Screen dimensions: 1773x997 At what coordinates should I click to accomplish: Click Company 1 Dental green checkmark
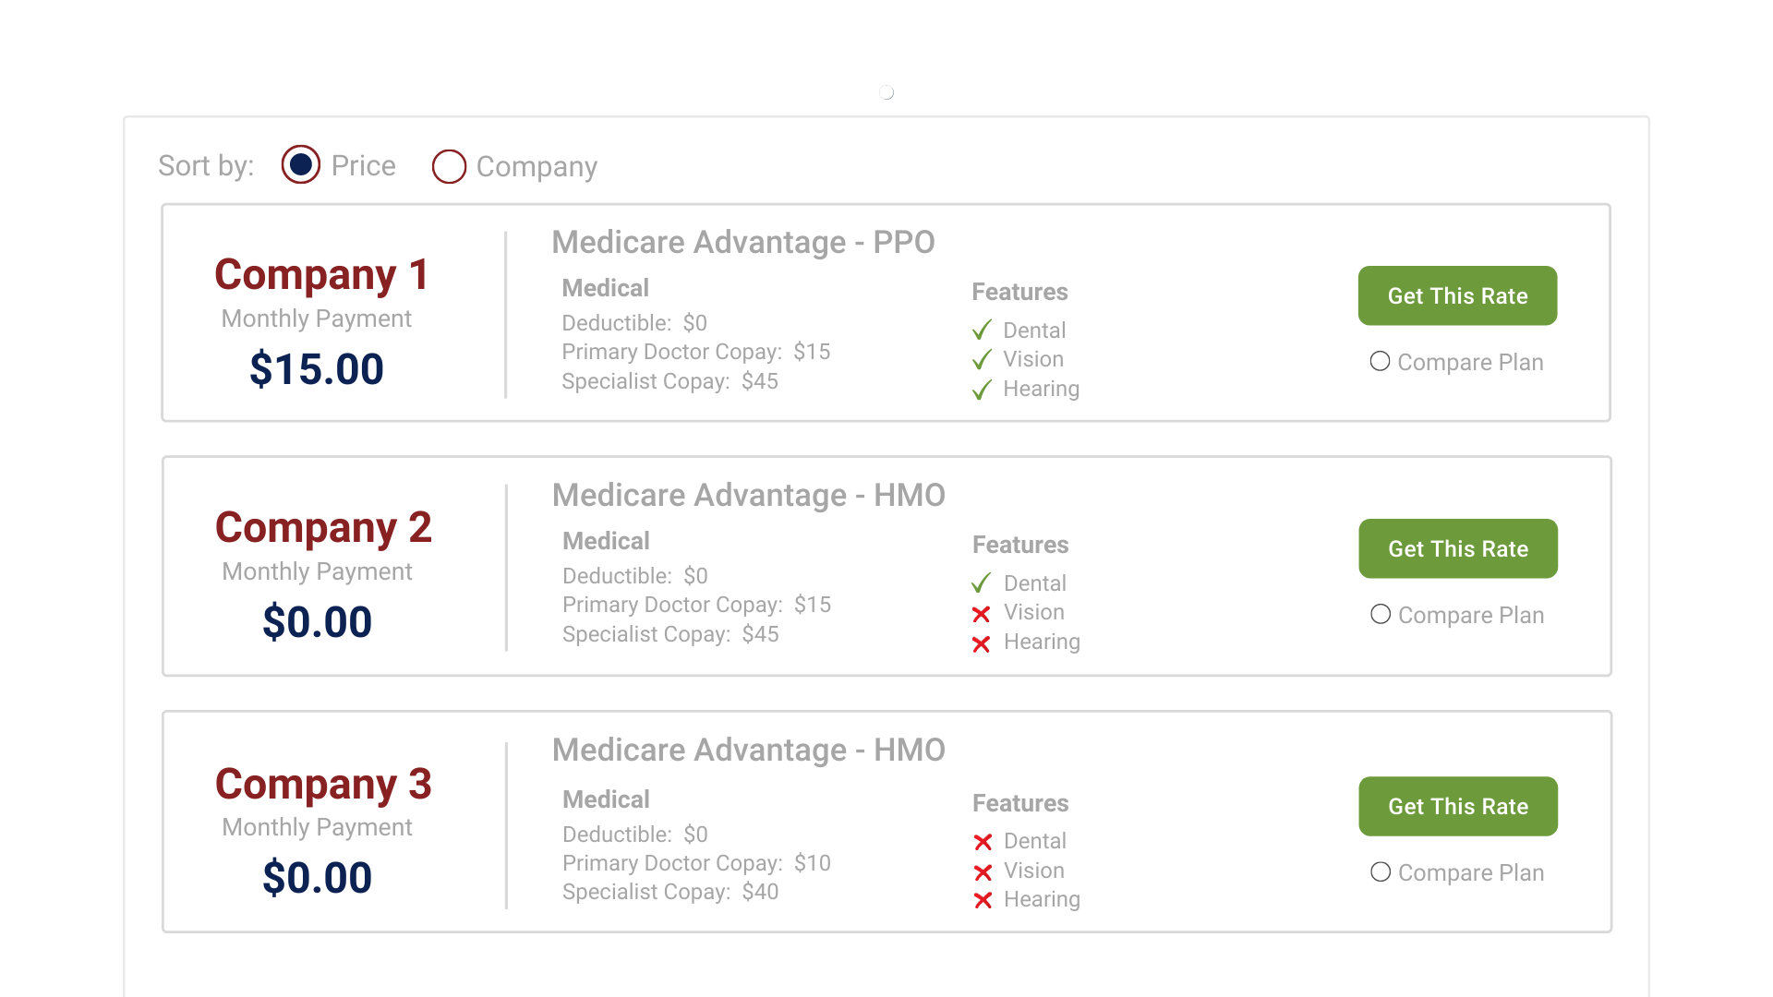point(982,330)
